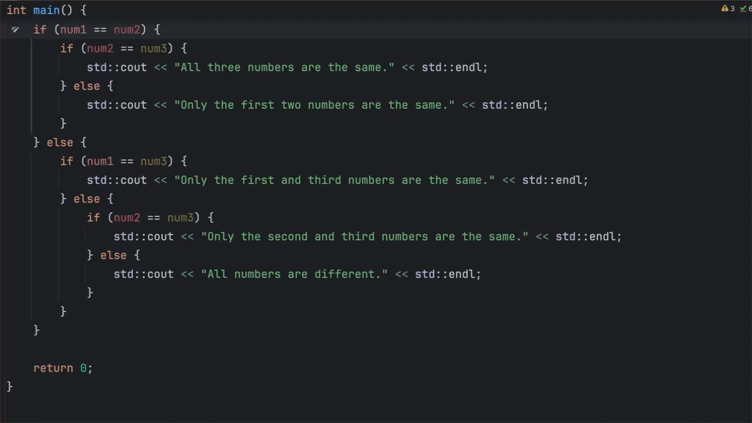Click the final closing brace of main
Image resolution: width=752 pixels, height=423 pixels.
click(8, 386)
